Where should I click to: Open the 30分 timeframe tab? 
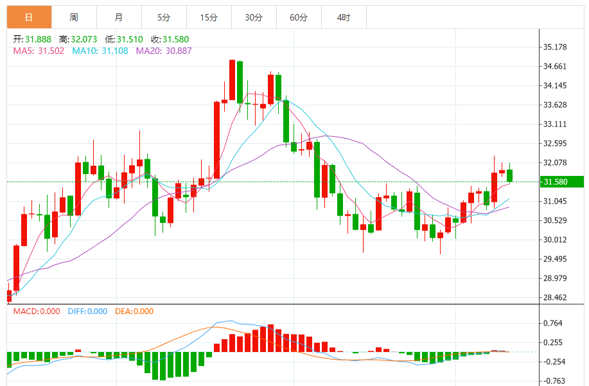pyautogui.click(x=254, y=17)
